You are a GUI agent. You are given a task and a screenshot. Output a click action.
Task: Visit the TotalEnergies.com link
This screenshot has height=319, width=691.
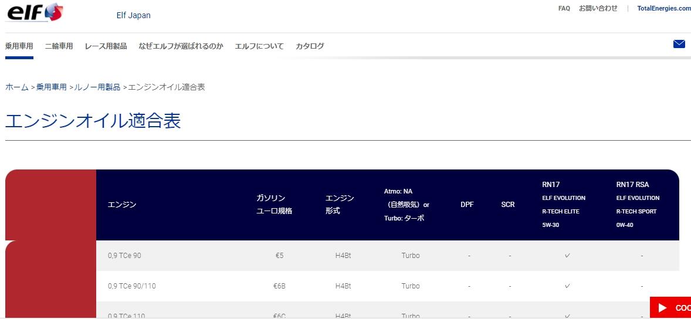pos(663,8)
